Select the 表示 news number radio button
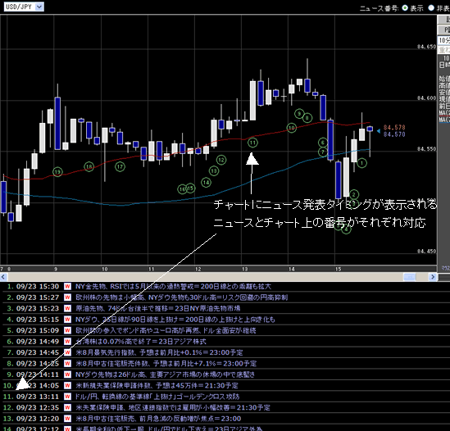 (x=405, y=8)
